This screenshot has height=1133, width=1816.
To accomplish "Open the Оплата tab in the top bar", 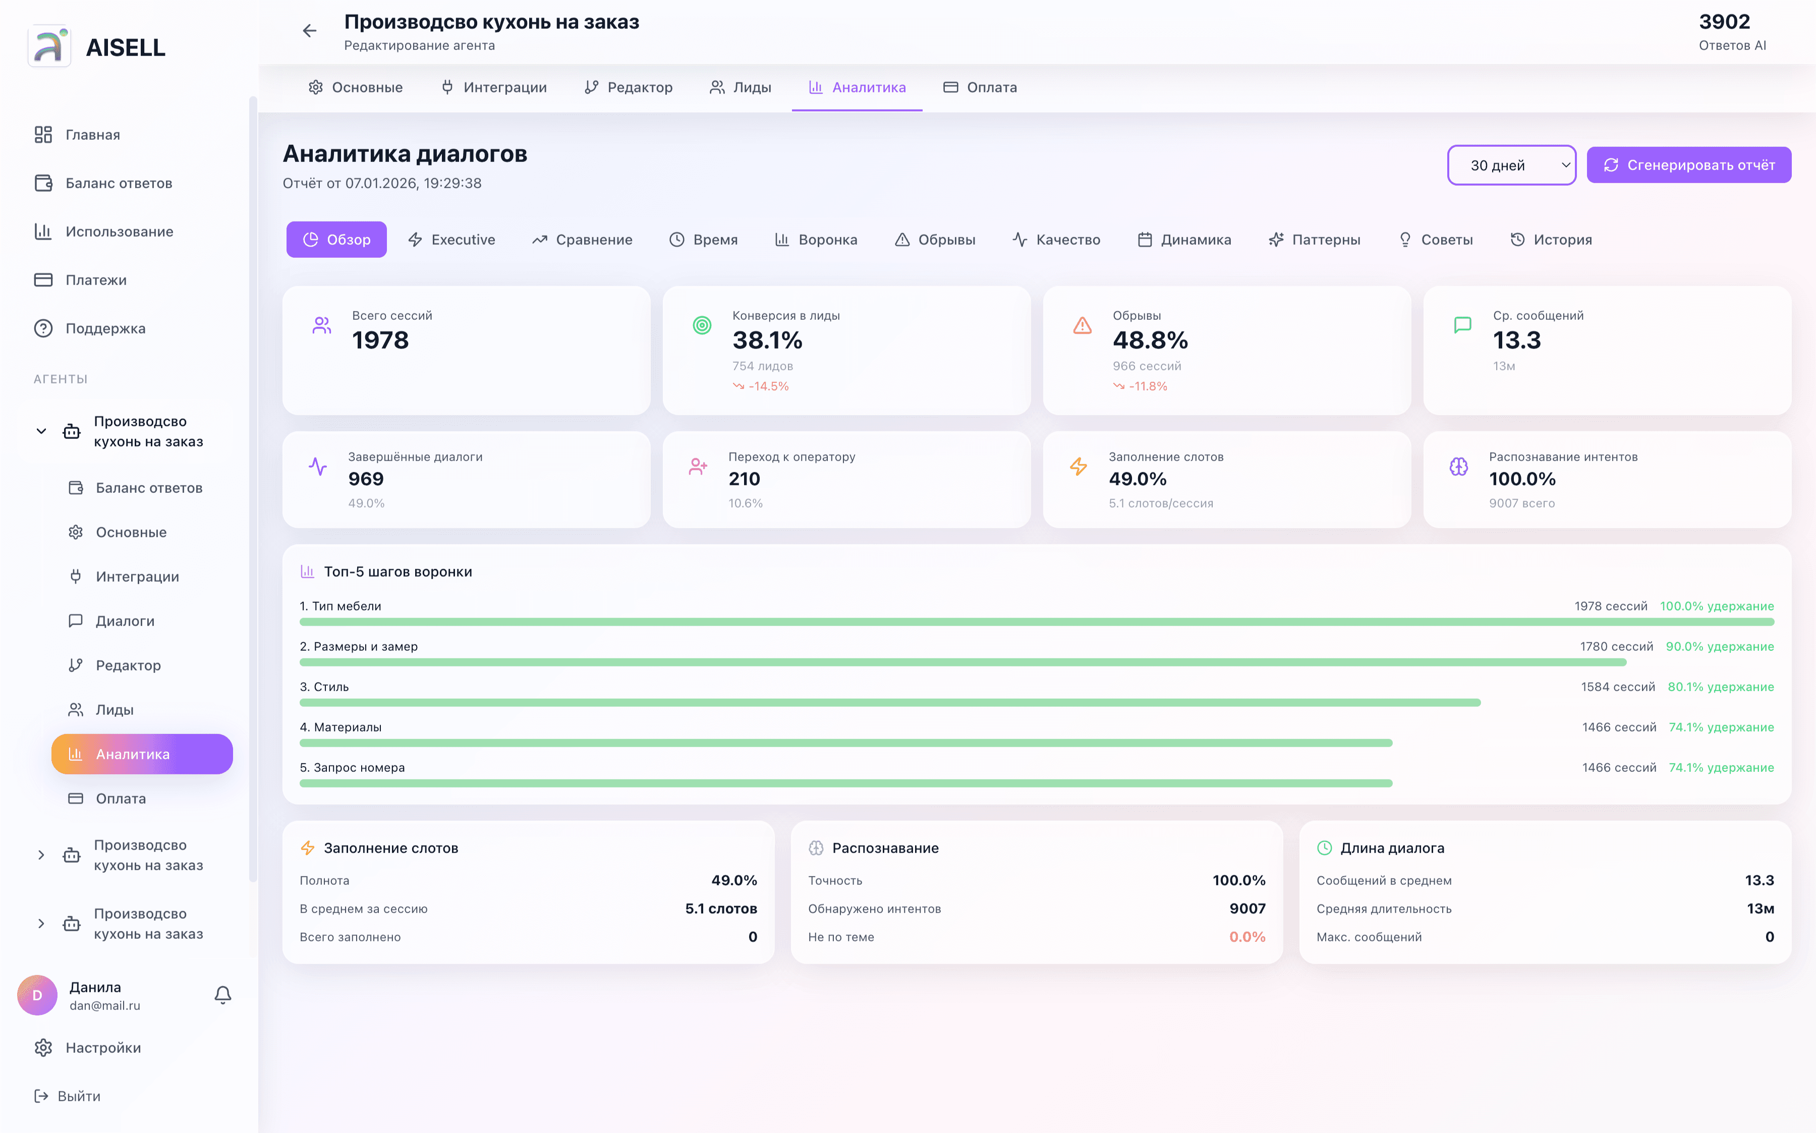I will click(980, 87).
